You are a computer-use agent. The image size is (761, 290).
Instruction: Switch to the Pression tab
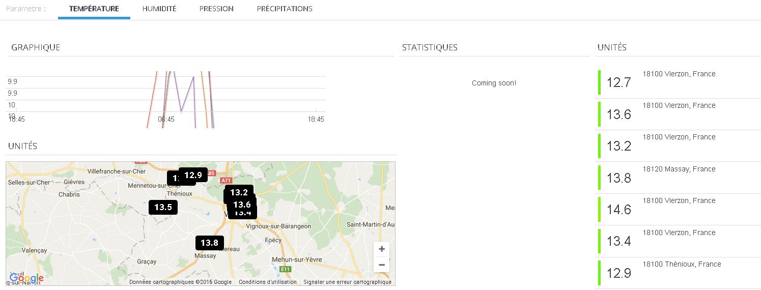(216, 9)
